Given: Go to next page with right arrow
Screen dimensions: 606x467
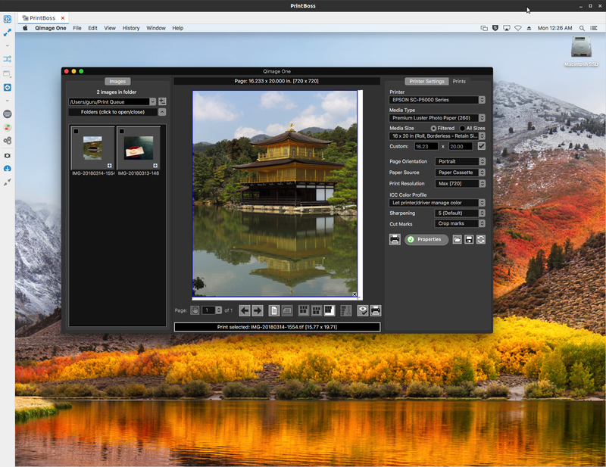Looking at the screenshot, I should (258, 310).
